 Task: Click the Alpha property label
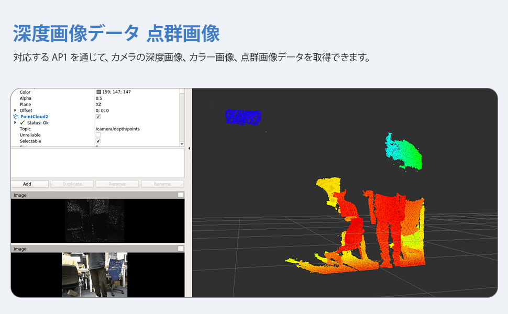pyautogui.click(x=26, y=98)
